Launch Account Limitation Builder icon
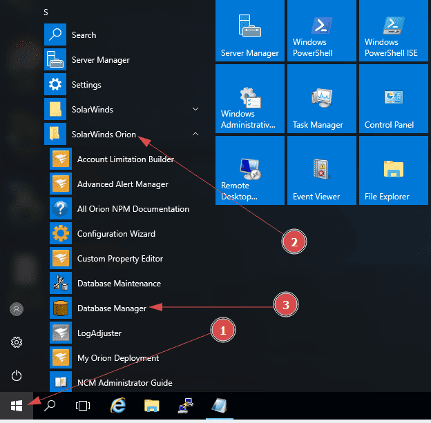The height and width of the screenshot is (423, 431). [x=61, y=159]
